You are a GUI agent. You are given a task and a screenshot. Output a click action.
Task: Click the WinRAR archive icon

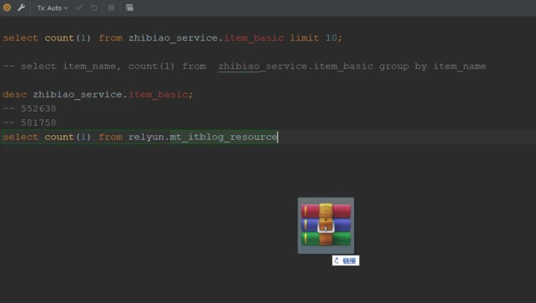coord(326,225)
